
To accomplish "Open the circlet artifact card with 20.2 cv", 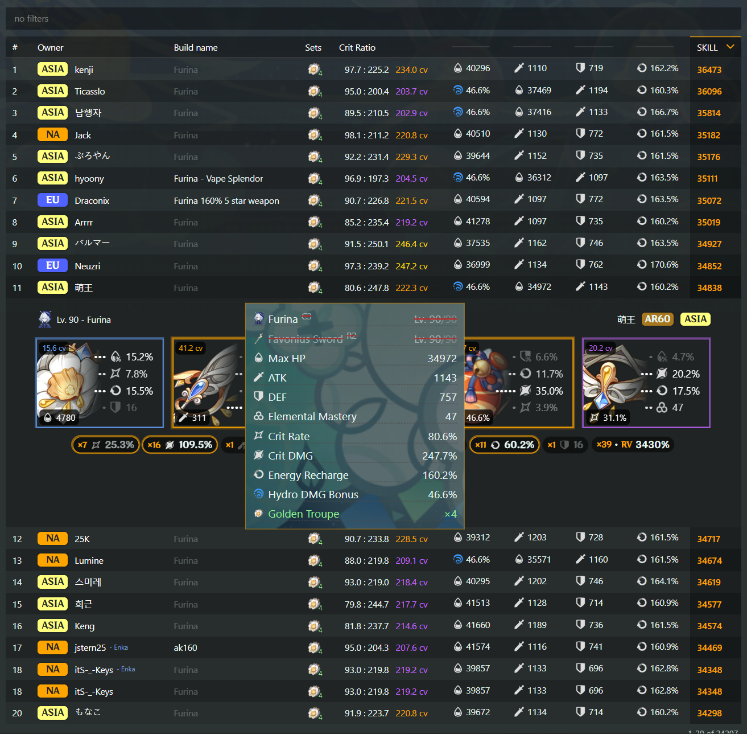I will tap(646, 383).
